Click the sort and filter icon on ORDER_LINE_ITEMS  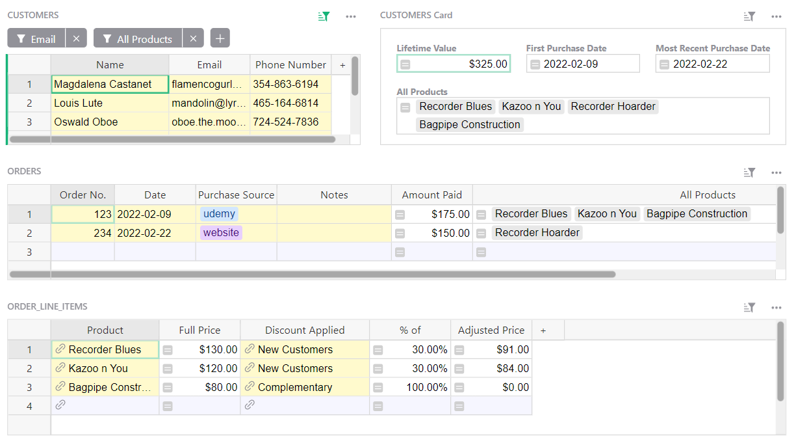[x=749, y=307]
